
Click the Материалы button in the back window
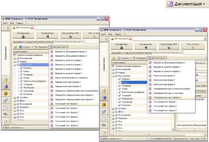point(23,35)
